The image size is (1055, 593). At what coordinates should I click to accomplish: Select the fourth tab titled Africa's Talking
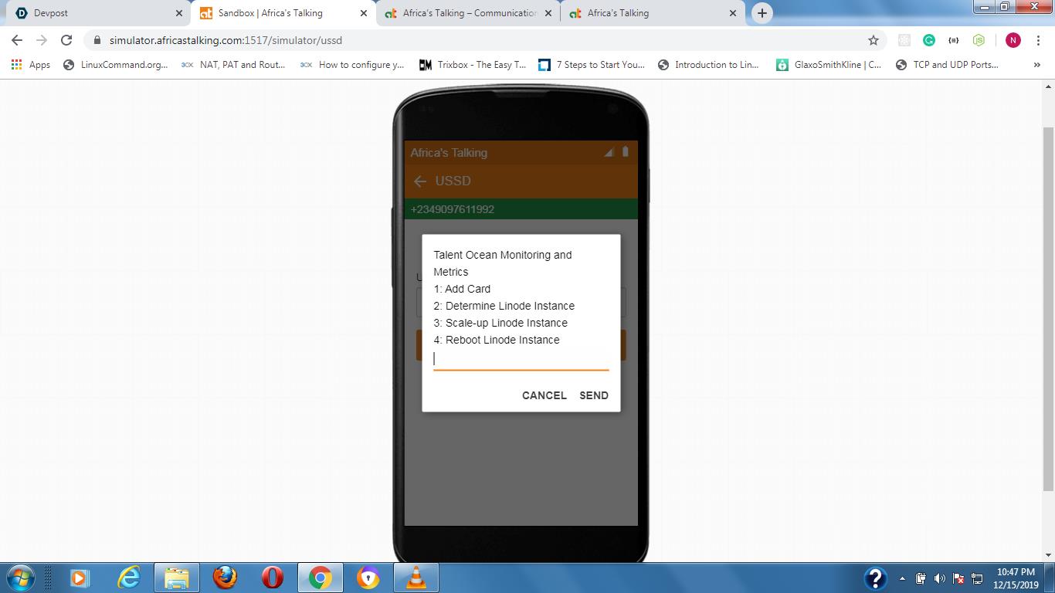pos(651,13)
